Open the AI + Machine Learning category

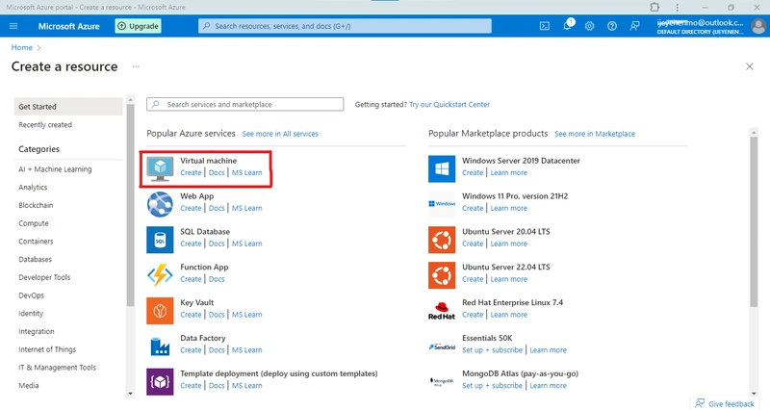click(55, 169)
